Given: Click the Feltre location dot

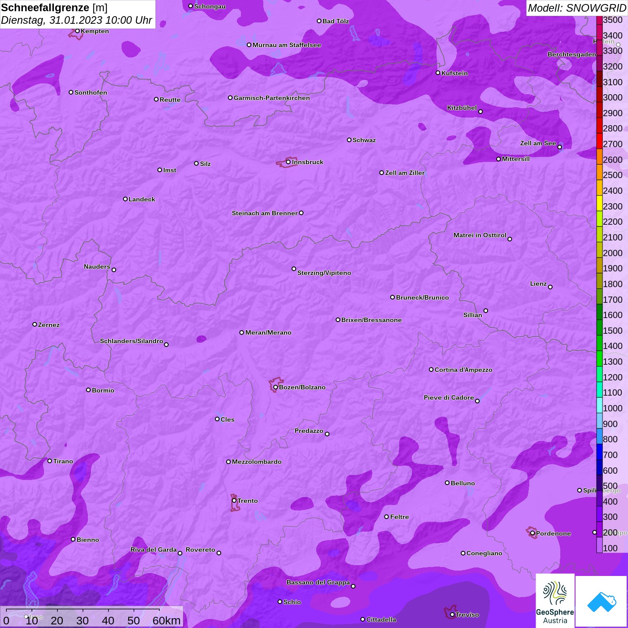Looking at the screenshot, I should pyautogui.click(x=387, y=517).
